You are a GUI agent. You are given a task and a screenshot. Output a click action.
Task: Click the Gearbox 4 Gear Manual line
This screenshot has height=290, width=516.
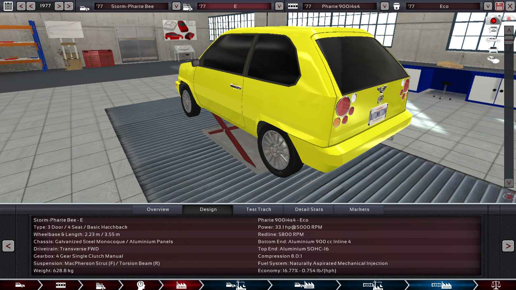point(78,256)
